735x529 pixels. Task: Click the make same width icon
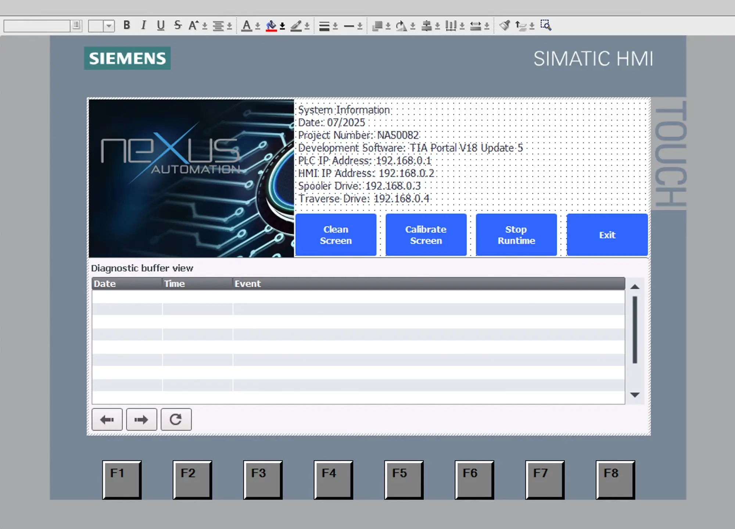(476, 25)
